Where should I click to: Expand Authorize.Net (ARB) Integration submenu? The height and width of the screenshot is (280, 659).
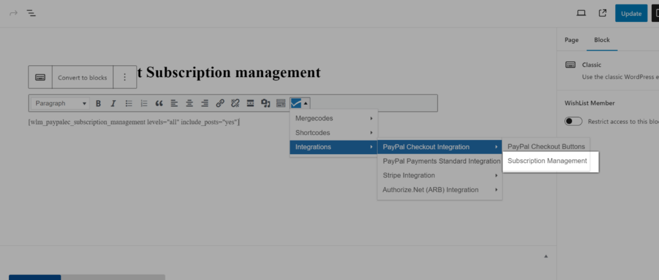(x=439, y=189)
